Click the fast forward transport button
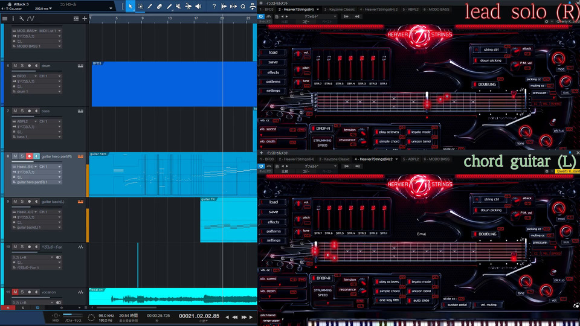The image size is (580, 326). tap(243, 317)
